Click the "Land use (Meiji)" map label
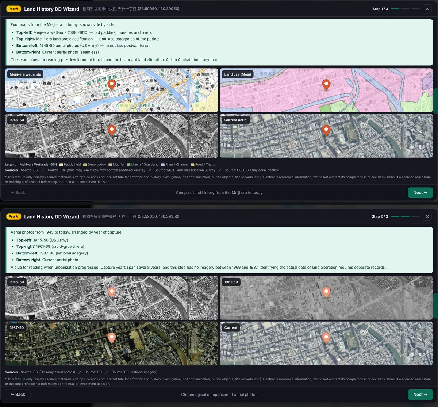This screenshot has height=407, width=438. pyautogui.click(x=238, y=74)
